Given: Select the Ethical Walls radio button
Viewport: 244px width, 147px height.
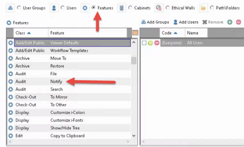Looking at the screenshot, I should [x=168, y=7].
